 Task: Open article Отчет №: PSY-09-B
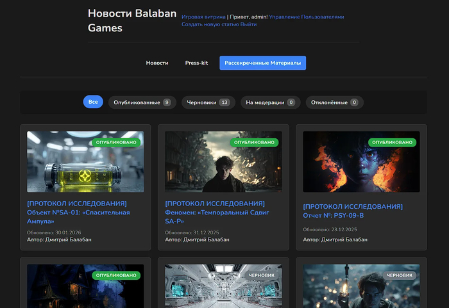(x=353, y=211)
